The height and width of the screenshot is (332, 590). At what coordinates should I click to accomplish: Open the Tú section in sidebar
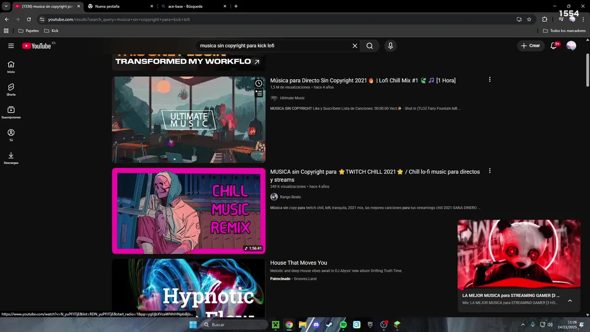coord(11,135)
